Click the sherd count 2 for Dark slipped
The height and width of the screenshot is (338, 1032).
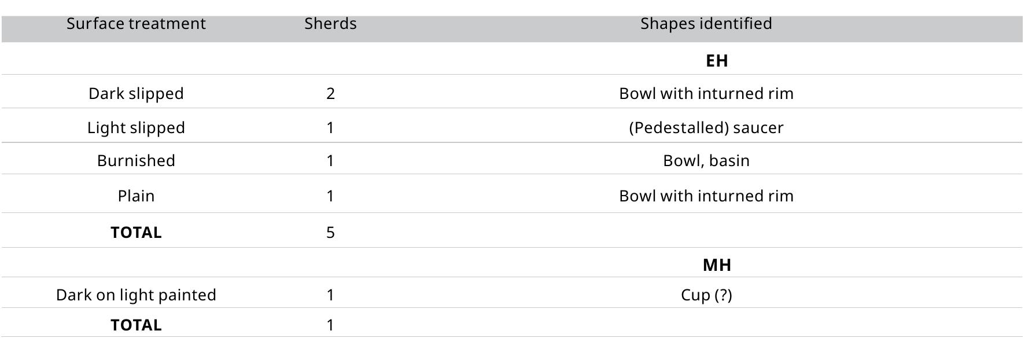[x=330, y=94]
